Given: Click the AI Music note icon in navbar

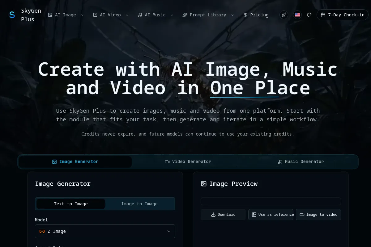Looking at the screenshot, I should pyautogui.click(x=140, y=15).
